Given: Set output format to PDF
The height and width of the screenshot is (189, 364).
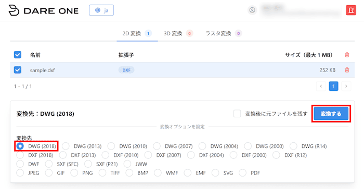Looking at the screenshot, I should [243, 173].
